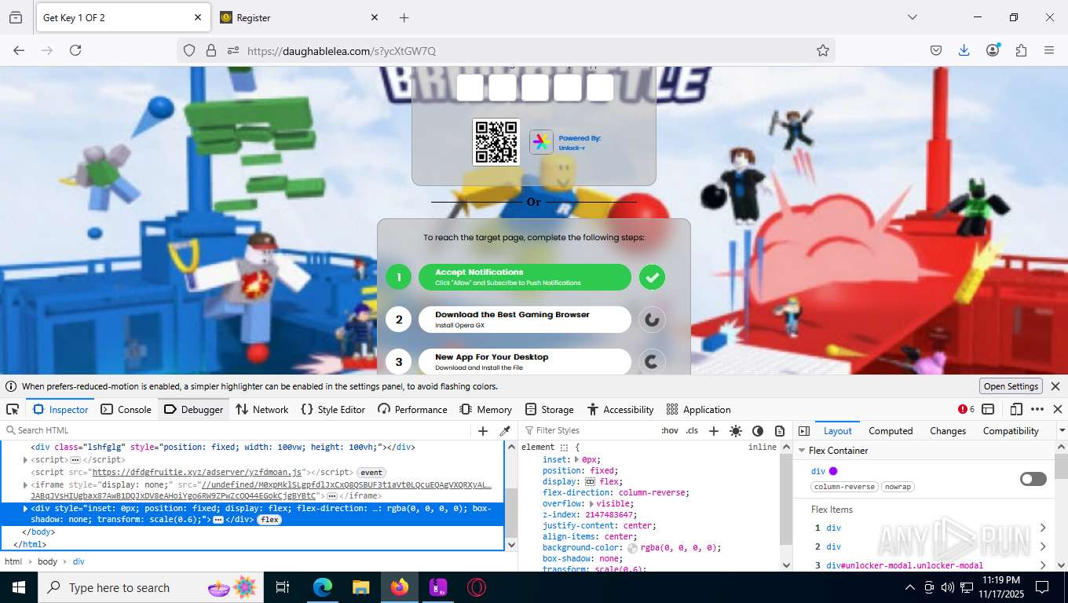Open the Accessibility panel

[x=620, y=409]
